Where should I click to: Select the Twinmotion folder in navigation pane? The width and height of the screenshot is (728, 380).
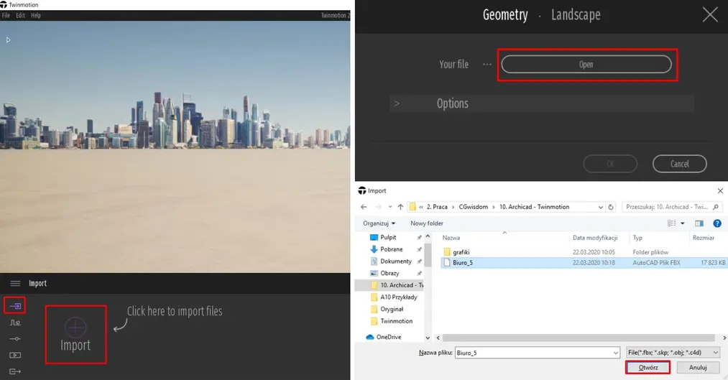pyautogui.click(x=396, y=321)
